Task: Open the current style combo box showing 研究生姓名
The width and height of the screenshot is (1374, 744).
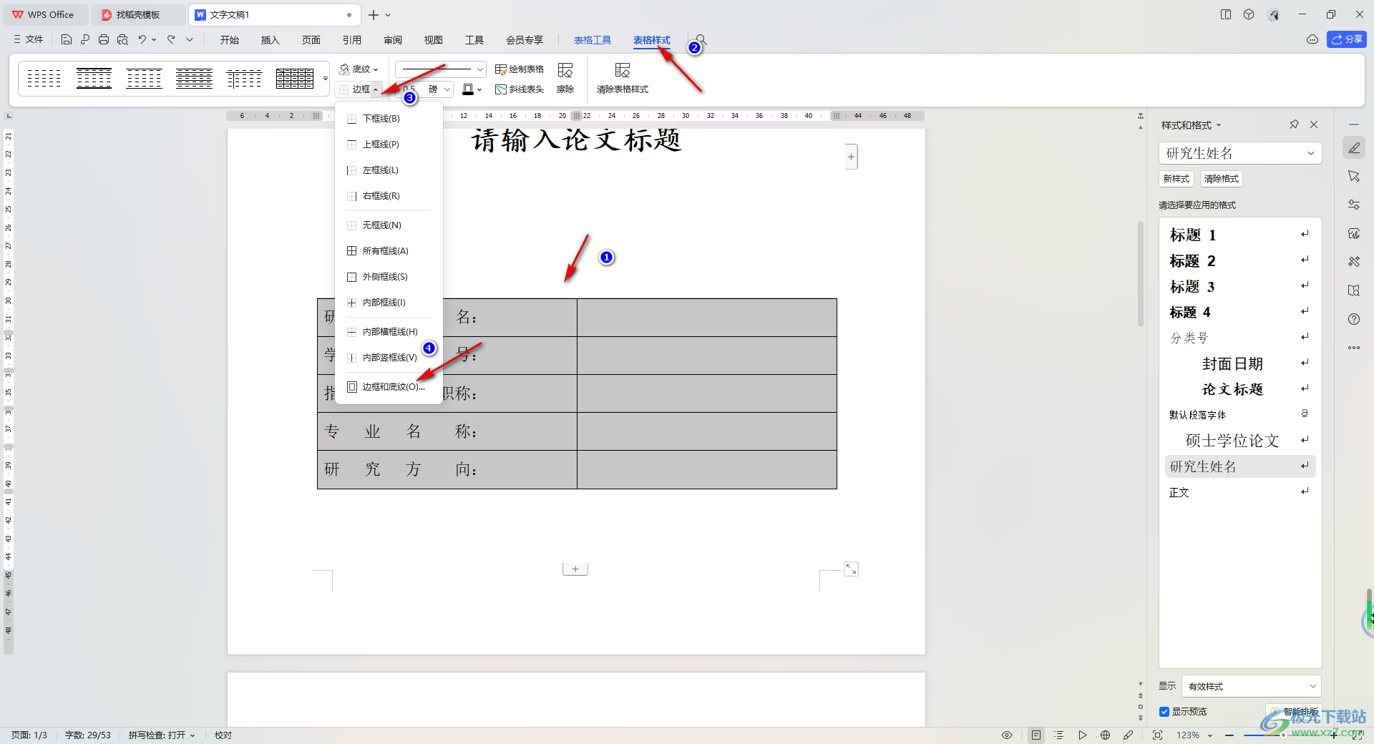Action: point(1240,153)
